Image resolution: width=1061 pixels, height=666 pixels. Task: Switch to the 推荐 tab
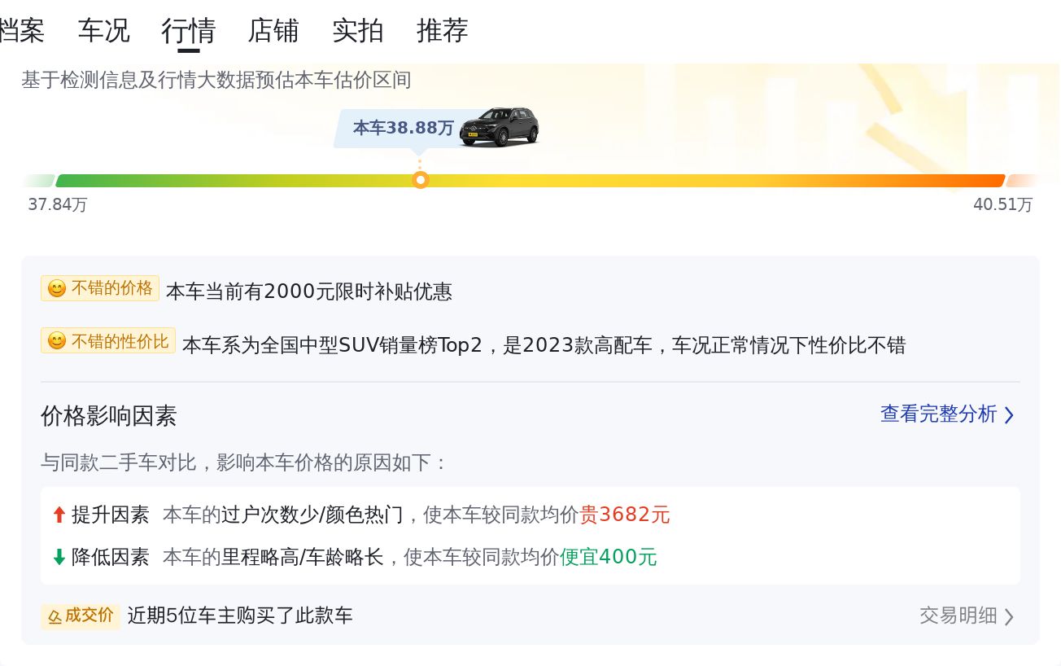coord(443,31)
